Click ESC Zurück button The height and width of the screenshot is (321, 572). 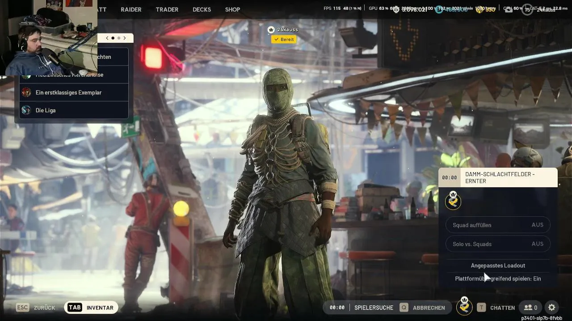[x=36, y=308]
